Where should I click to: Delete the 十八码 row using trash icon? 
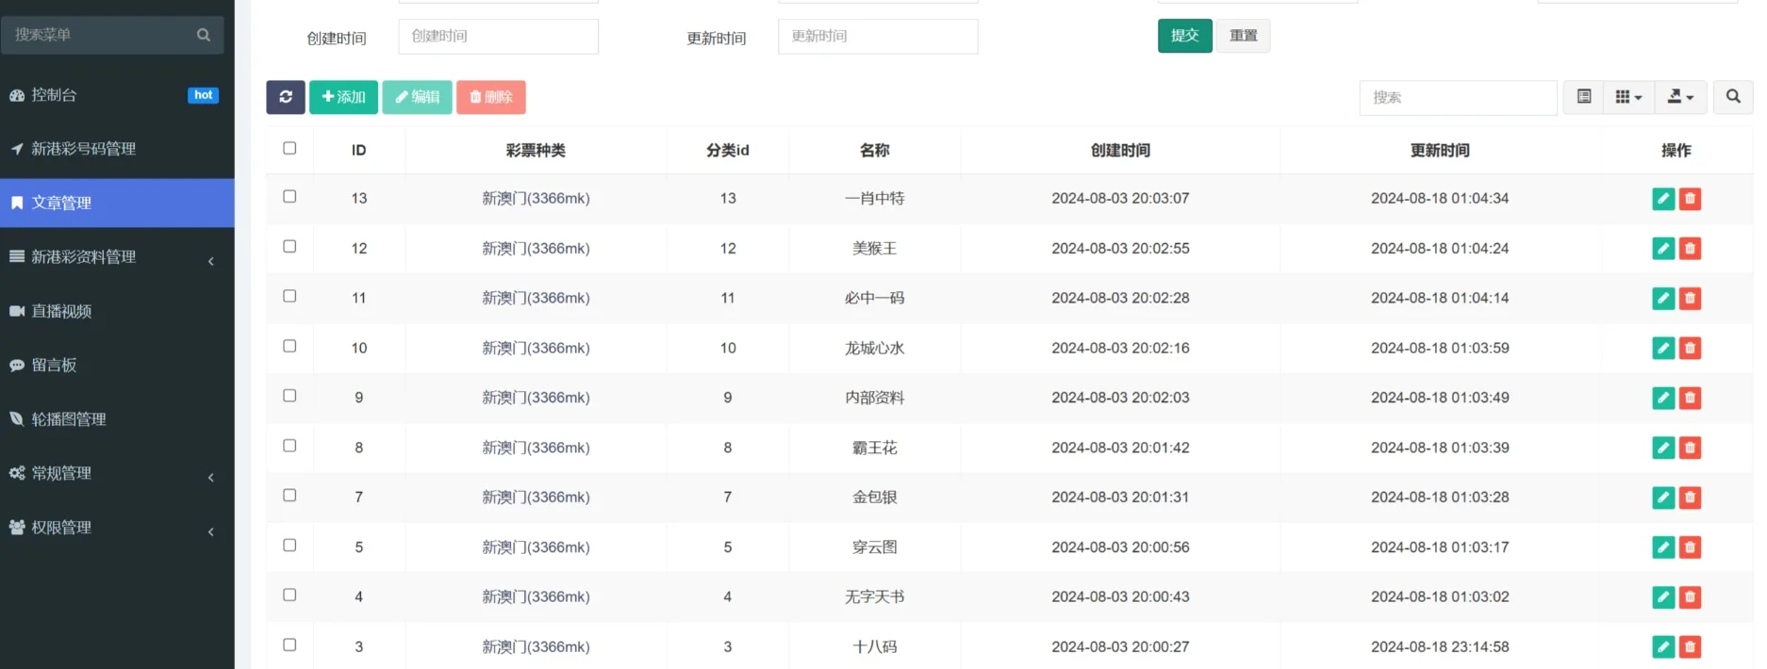pyautogui.click(x=1690, y=647)
